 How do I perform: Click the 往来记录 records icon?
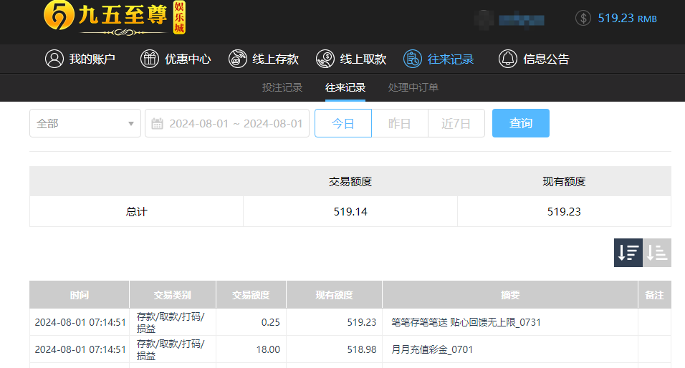[x=413, y=59]
